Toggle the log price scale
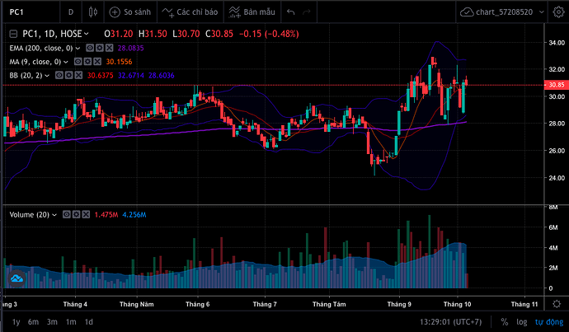569x332 pixels. (x=520, y=320)
